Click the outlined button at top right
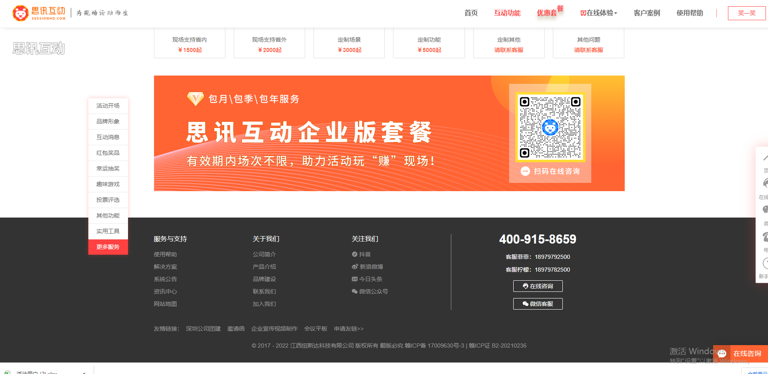Image resolution: width=768 pixels, height=374 pixels. (x=747, y=13)
